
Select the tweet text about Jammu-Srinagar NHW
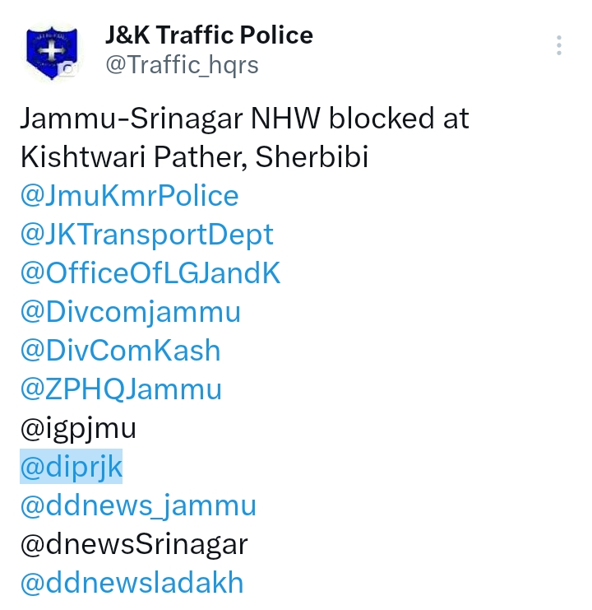click(x=245, y=137)
